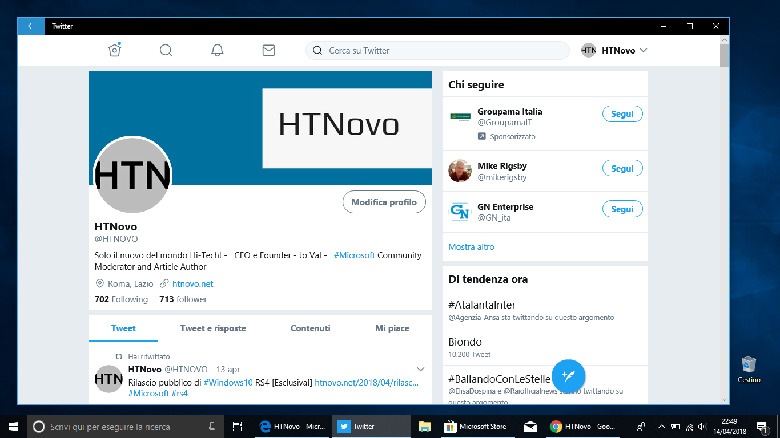Screen dimensions: 780x438
Task: Click the #rs4 hashtag in tweet
Action: pos(179,394)
